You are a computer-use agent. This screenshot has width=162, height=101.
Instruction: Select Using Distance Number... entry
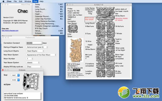click(x=49, y=21)
